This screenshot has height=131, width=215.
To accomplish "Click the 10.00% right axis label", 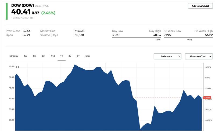I will (207, 67).
